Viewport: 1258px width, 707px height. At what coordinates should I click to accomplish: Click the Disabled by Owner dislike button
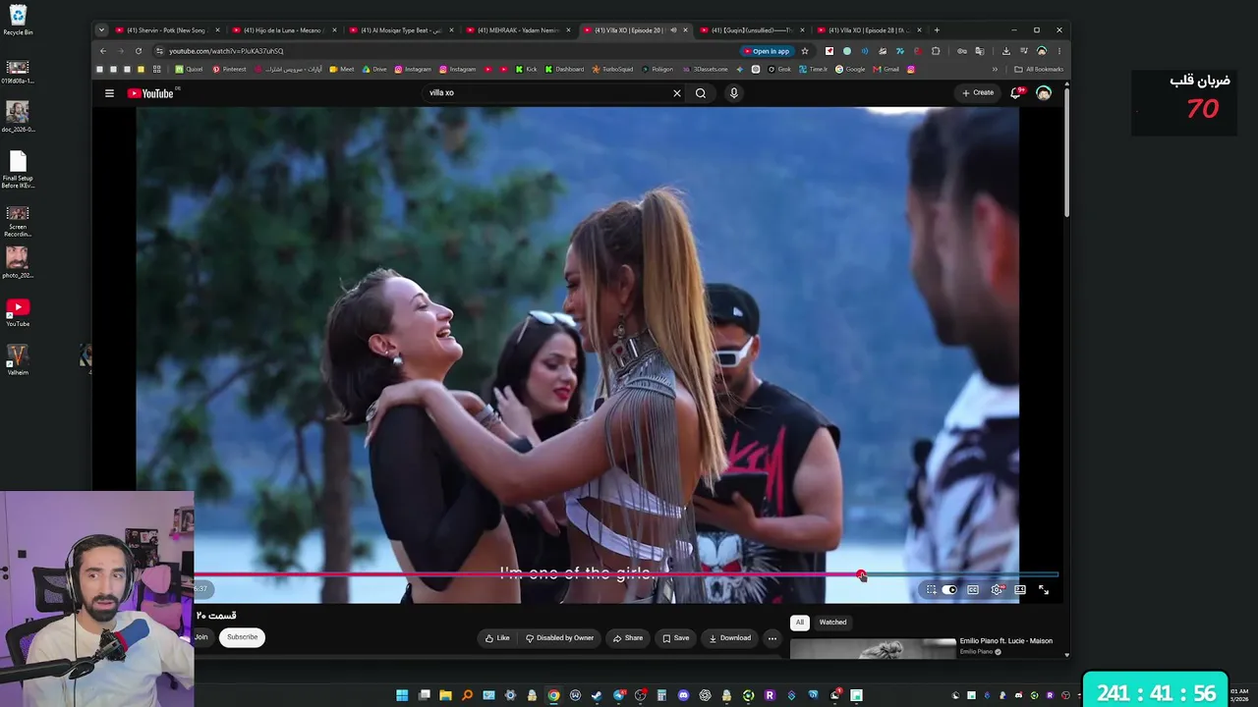click(x=559, y=638)
